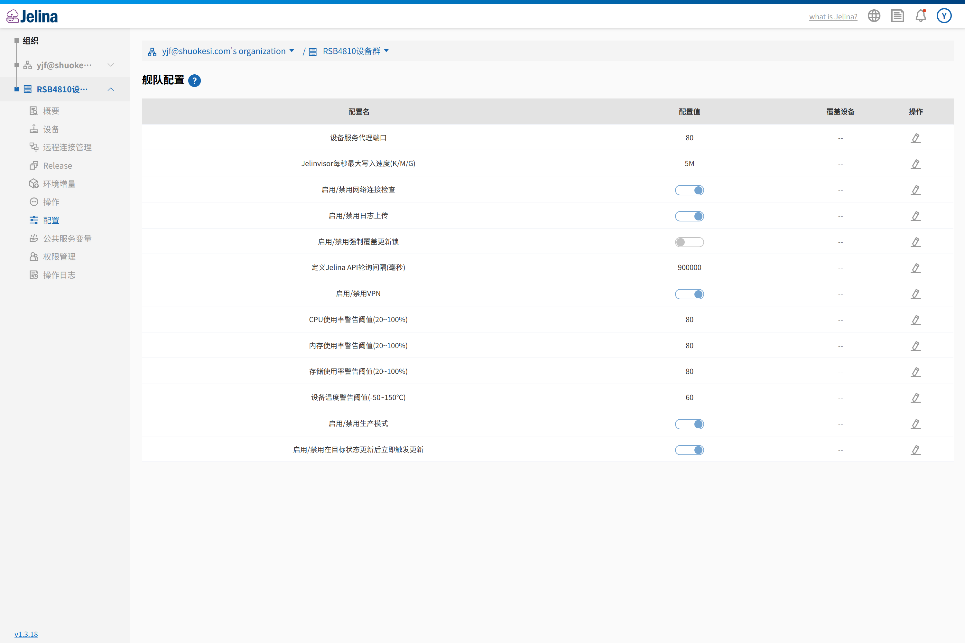Open the Release sidebar menu item
Image resolution: width=965 pixels, height=643 pixels.
(57, 166)
